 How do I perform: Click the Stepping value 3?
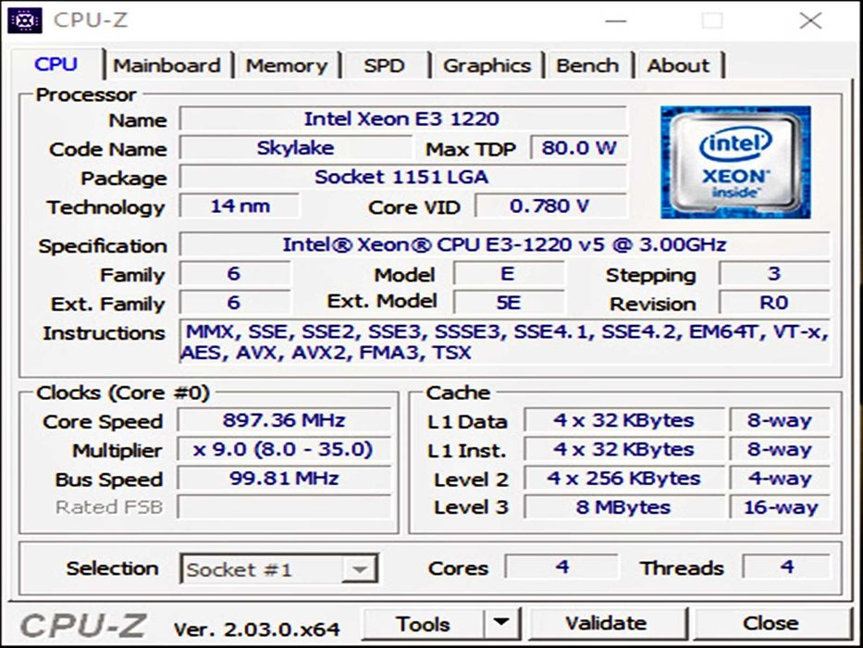click(x=774, y=273)
